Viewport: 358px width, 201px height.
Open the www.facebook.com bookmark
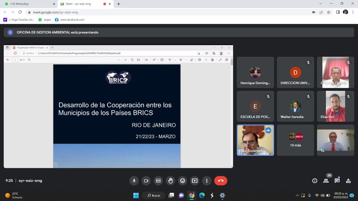pyautogui.click(x=69, y=20)
